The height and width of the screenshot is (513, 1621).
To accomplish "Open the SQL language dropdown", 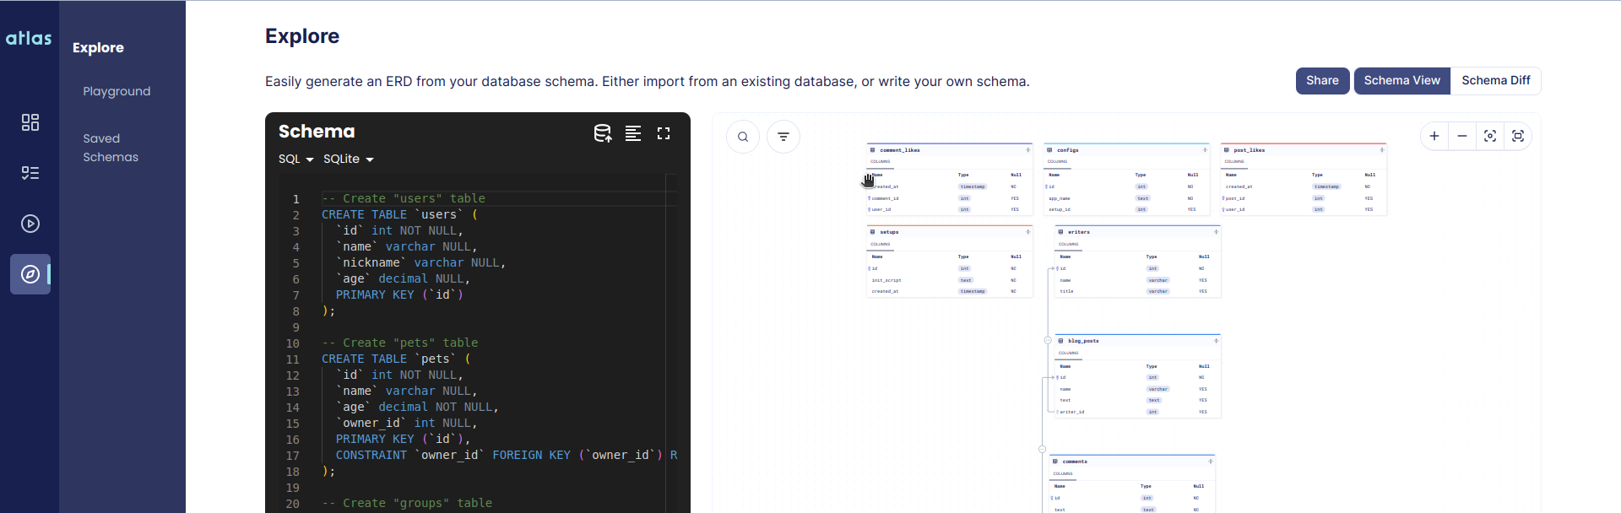I will point(296,159).
